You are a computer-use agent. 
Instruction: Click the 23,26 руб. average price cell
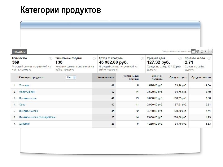coord(181,85)
